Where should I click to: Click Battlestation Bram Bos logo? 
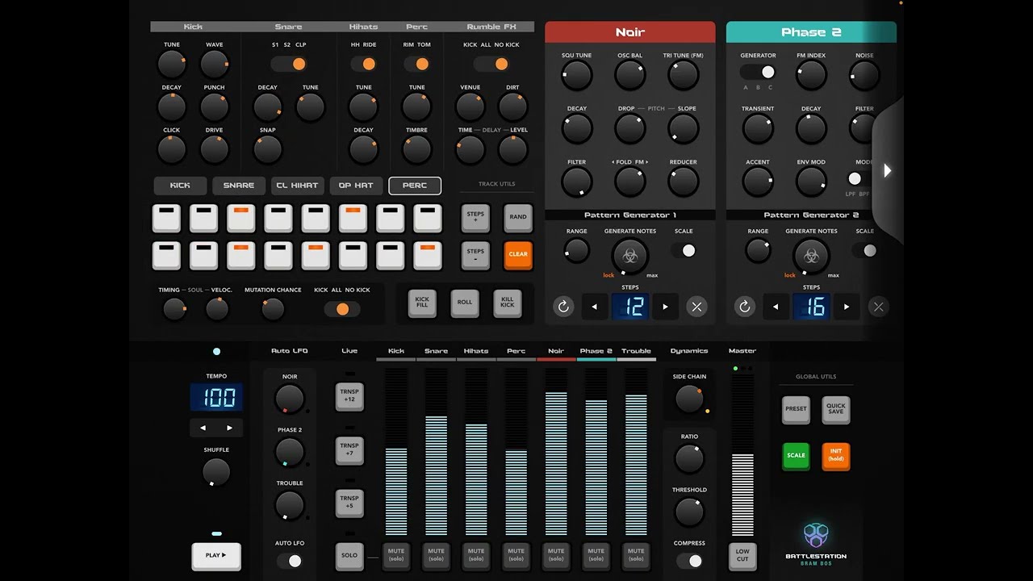[x=816, y=543]
